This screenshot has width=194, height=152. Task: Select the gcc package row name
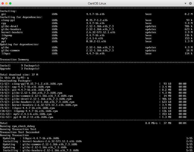point(4,14)
